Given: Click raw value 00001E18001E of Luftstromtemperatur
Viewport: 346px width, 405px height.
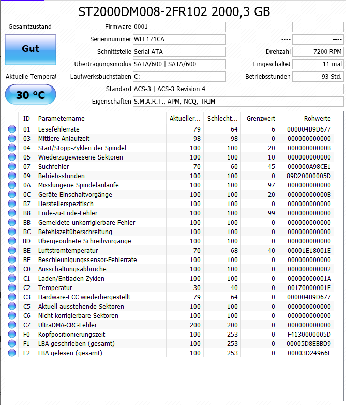Looking at the screenshot, I should 309,251.
